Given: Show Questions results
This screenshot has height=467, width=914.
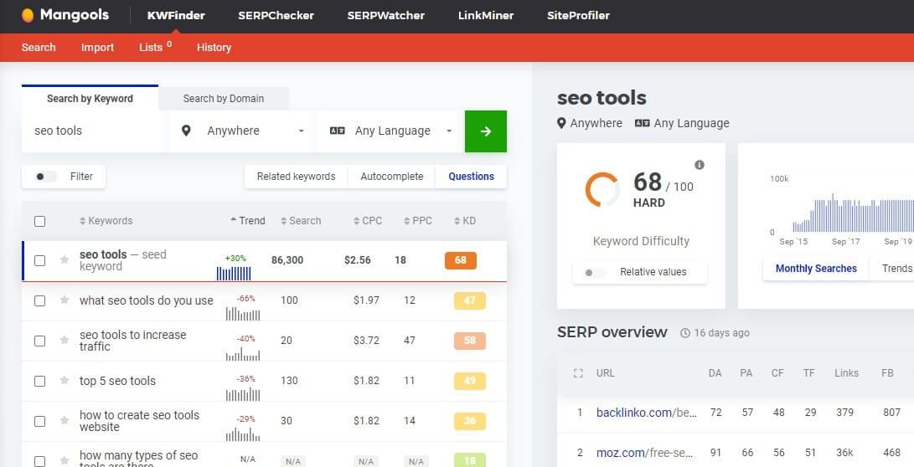Looking at the screenshot, I should [471, 177].
